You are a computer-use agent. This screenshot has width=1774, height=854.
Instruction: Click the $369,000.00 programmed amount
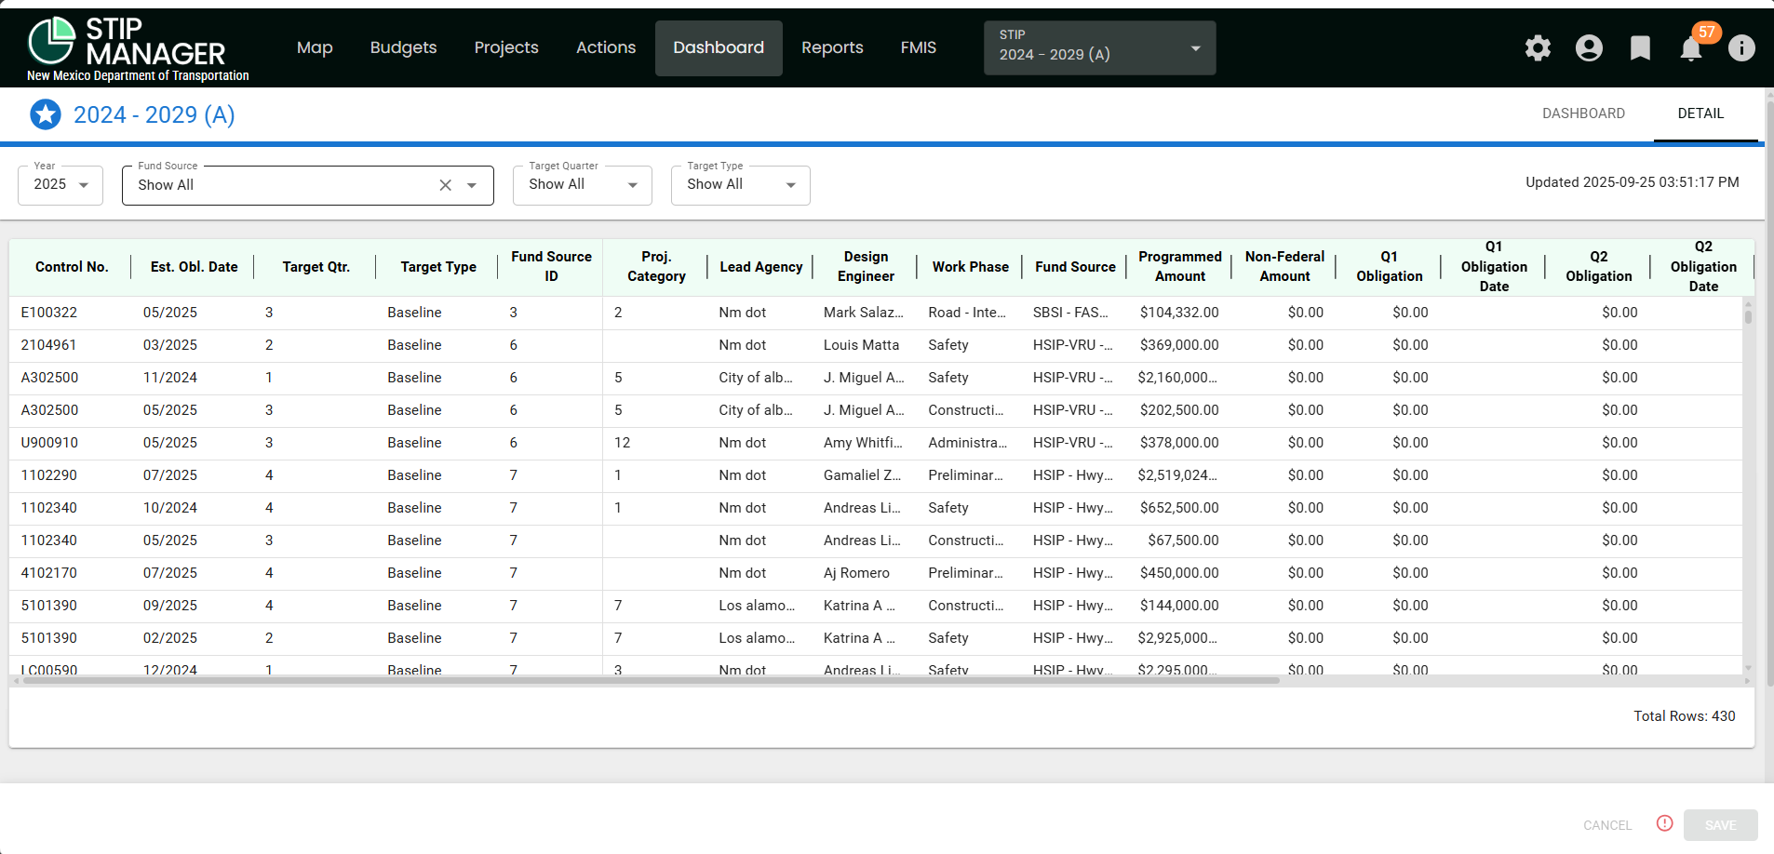click(x=1179, y=345)
